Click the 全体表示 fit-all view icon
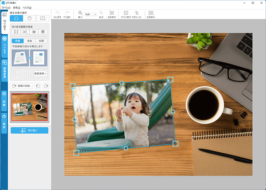The height and width of the screenshot is (190, 266). point(112,13)
